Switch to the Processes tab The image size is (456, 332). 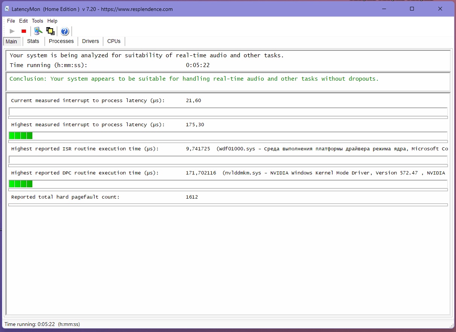click(61, 41)
